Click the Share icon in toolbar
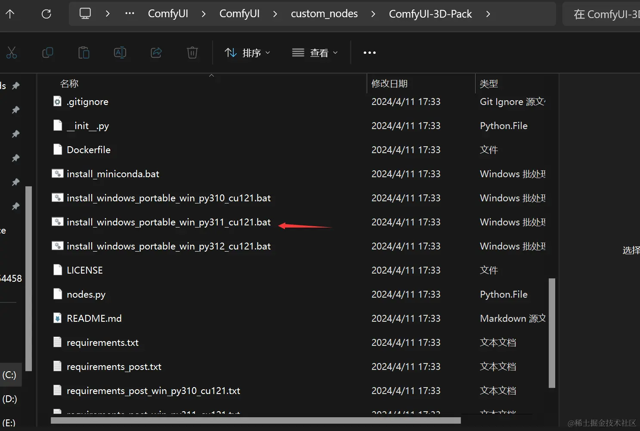Viewport: 640px width, 431px height. pyautogui.click(x=156, y=52)
